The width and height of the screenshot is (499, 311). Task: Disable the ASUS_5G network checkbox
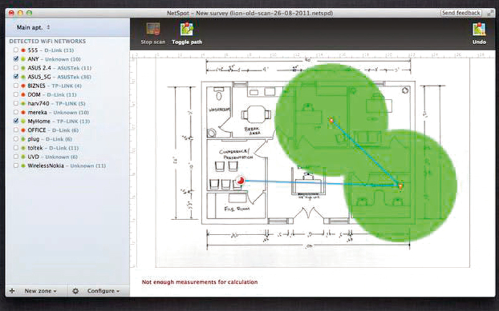click(x=16, y=77)
